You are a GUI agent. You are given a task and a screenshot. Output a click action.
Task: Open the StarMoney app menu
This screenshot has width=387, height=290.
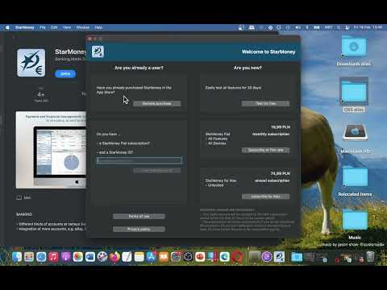point(24,27)
